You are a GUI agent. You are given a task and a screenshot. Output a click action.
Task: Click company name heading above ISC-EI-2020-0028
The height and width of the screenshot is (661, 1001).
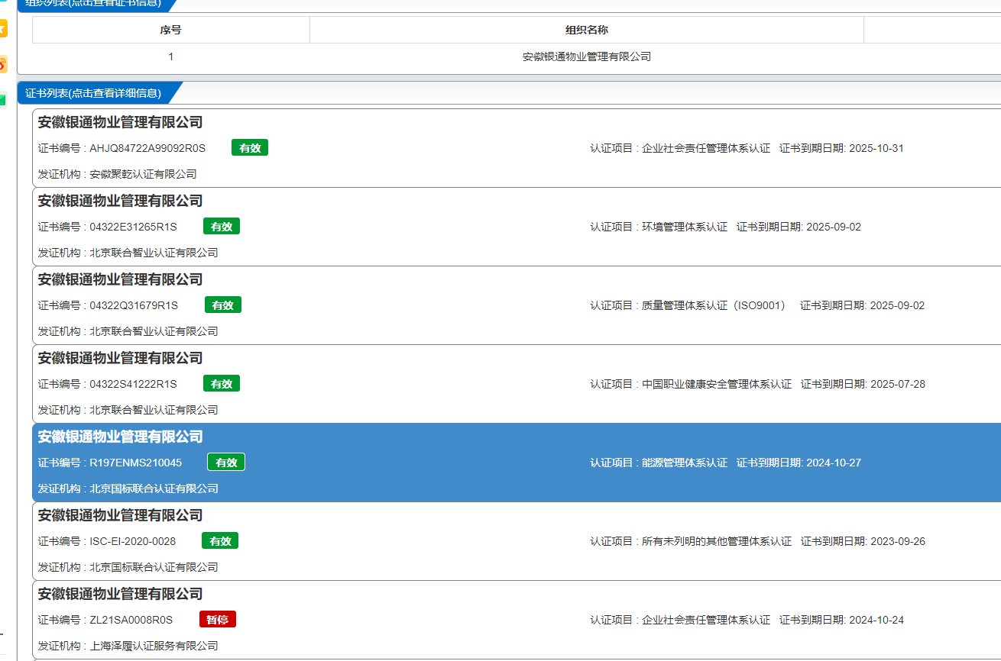(x=121, y=515)
